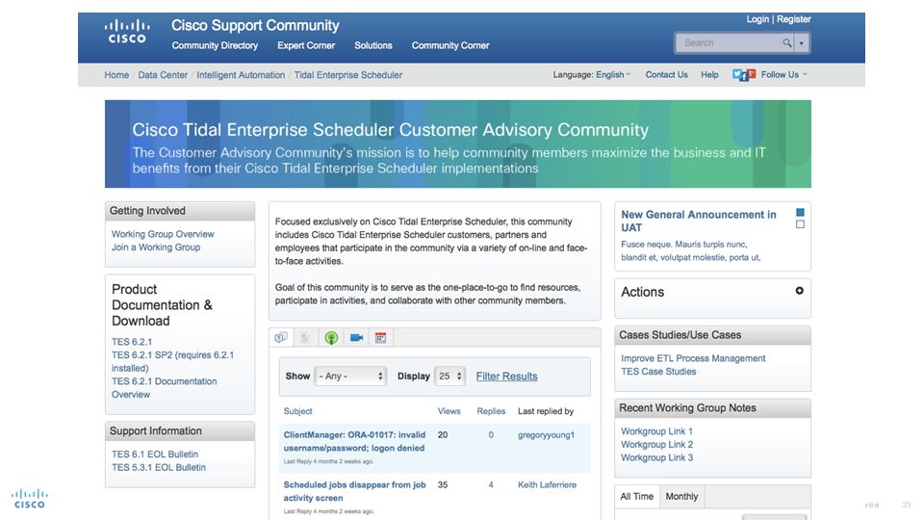Open the search options dropdown arrow
This screenshot has height=520, width=924.
pos(802,43)
